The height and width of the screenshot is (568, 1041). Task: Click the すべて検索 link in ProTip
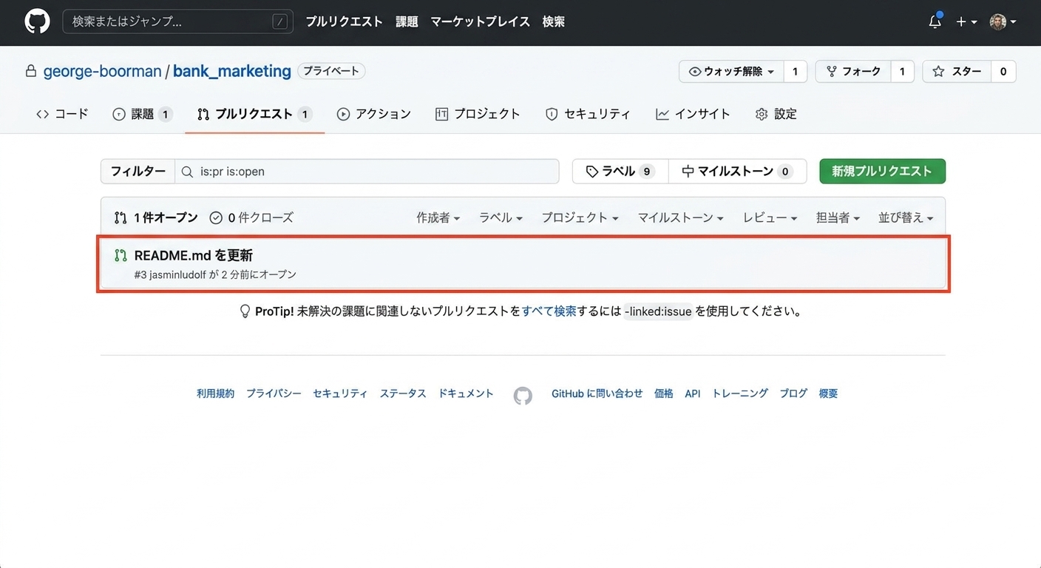(549, 311)
